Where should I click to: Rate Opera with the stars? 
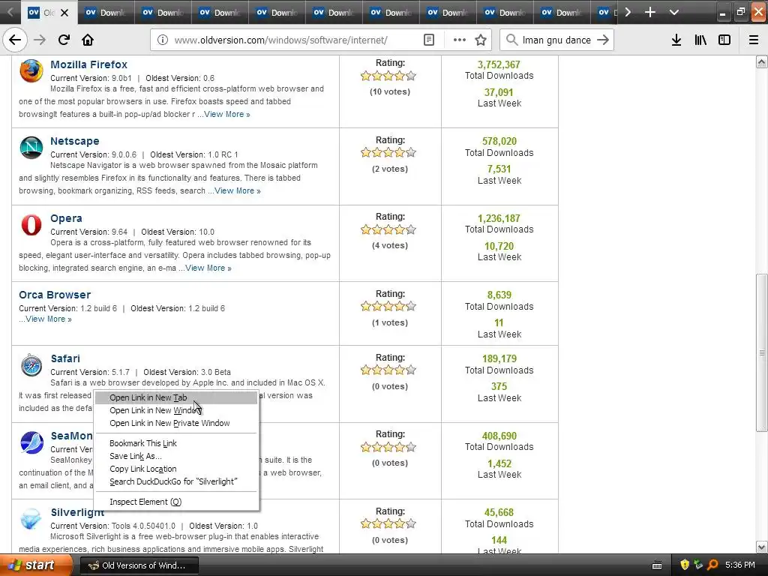(x=388, y=229)
